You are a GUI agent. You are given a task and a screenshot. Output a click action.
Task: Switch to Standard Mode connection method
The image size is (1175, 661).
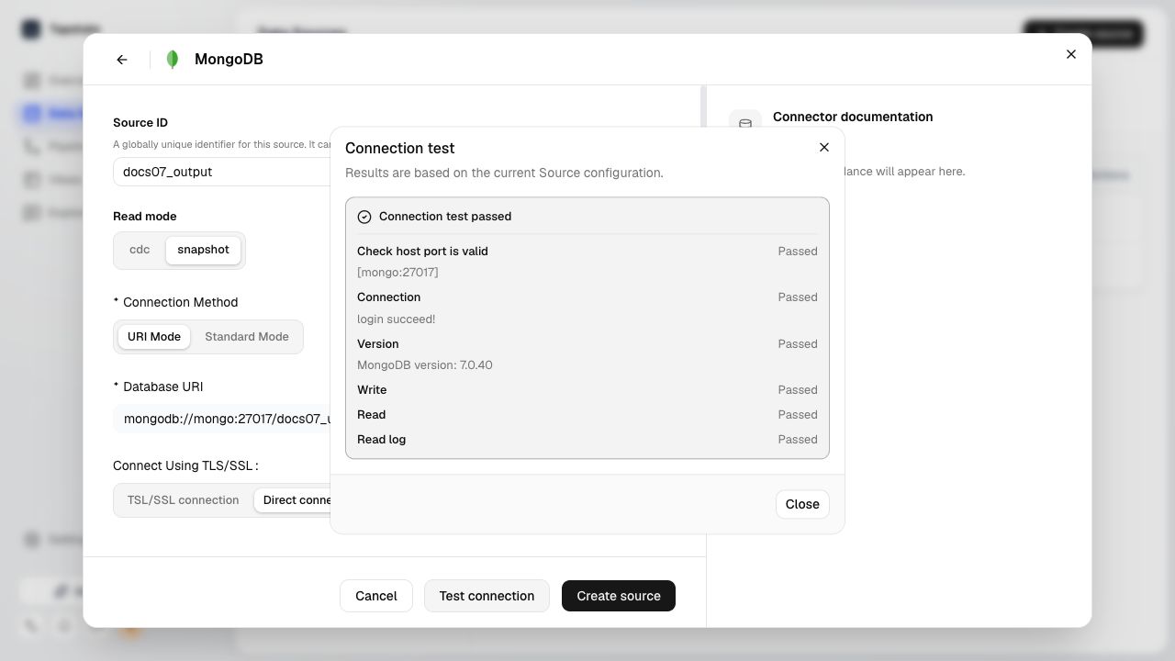point(247,337)
